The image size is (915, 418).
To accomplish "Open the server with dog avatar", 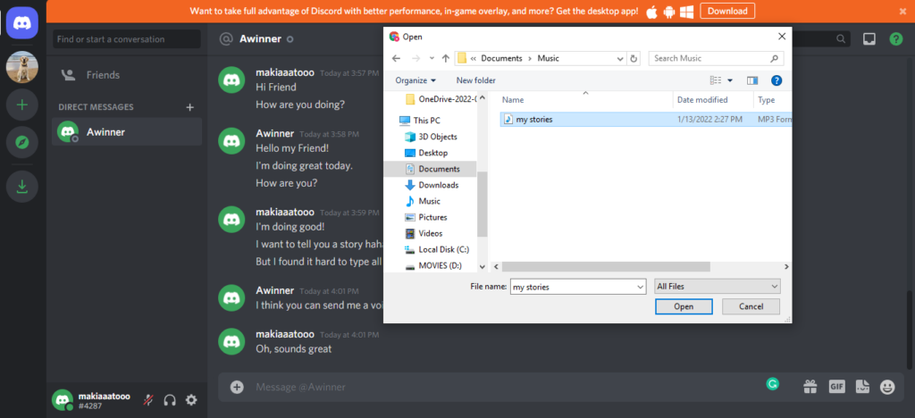I will coord(22,67).
